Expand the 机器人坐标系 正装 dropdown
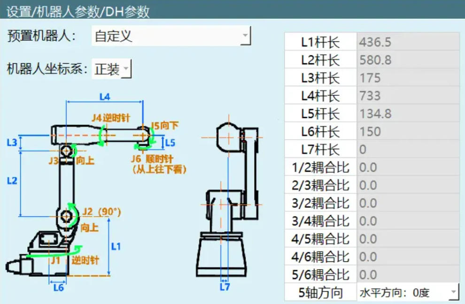The width and height of the screenshot is (465, 304). [112, 70]
